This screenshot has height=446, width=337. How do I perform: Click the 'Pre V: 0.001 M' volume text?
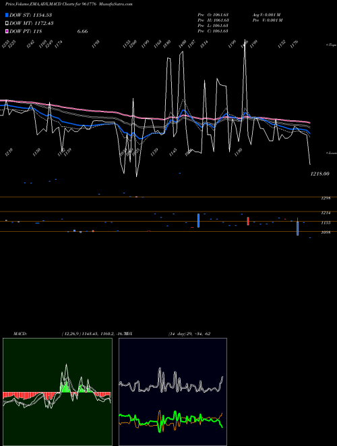click(x=268, y=20)
